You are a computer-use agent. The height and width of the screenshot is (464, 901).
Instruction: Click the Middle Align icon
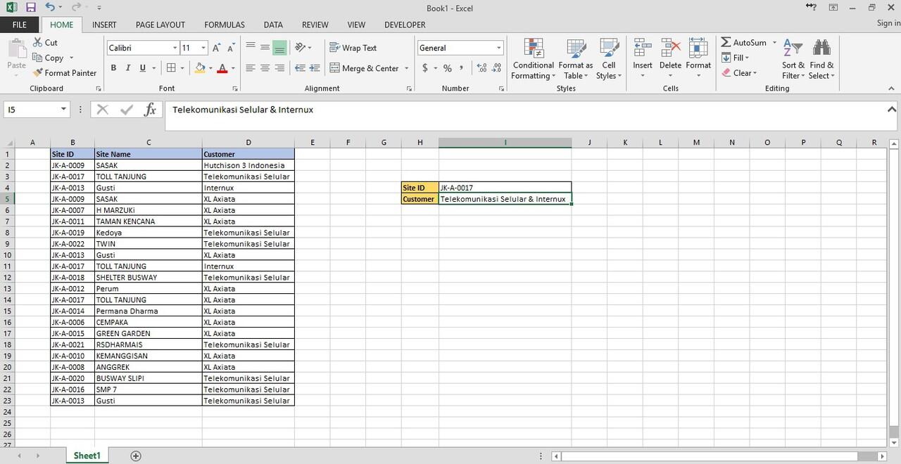pos(265,48)
